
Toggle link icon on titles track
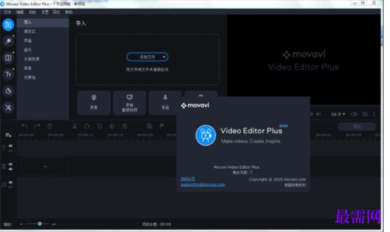[11, 151]
